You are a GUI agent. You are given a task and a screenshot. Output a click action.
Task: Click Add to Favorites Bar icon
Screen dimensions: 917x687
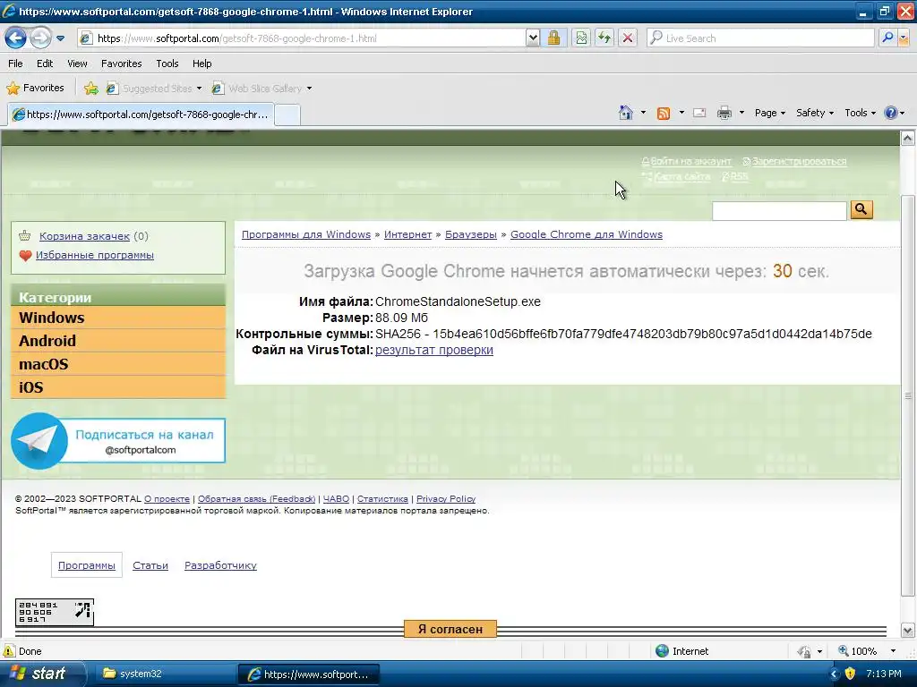pyautogui.click(x=90, y=89)
